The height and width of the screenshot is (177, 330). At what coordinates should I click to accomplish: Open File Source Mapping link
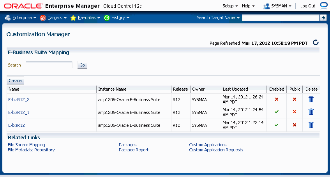pyautogui.click(x=26, y=145)
